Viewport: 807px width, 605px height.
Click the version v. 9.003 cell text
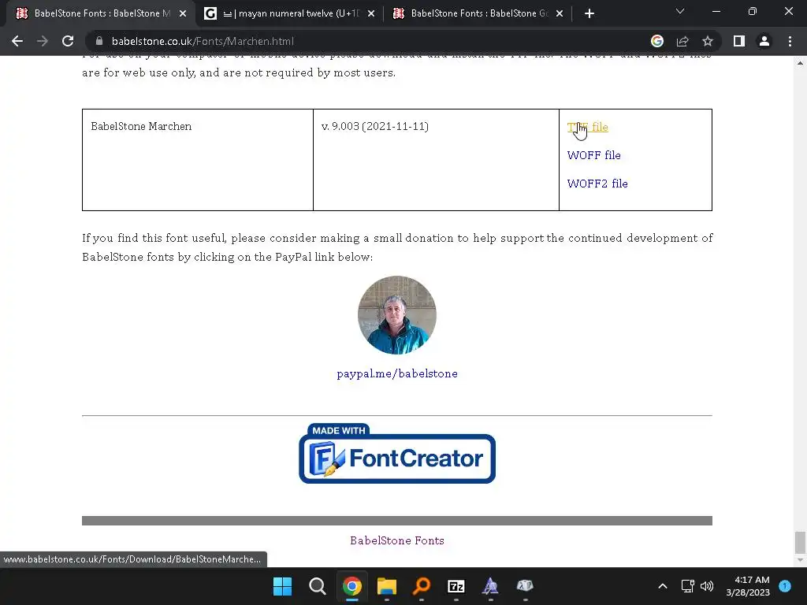[x=374, y=127]
